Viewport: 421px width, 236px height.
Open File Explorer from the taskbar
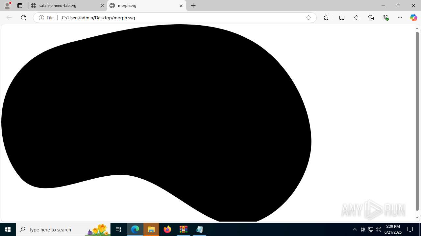pos(151,229)
